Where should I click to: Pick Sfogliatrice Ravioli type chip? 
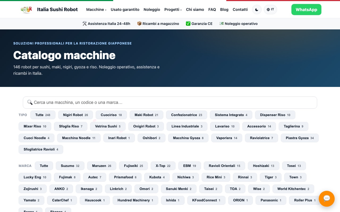click(x=41, y=149)
